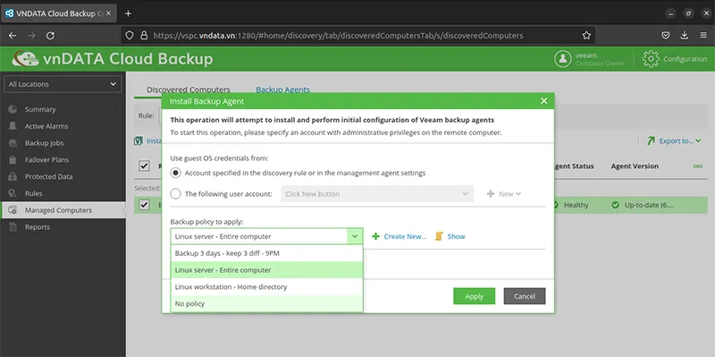Choose Linux server - Entire computer option
Screen dimensions: 715x357
tap(266, 270)
